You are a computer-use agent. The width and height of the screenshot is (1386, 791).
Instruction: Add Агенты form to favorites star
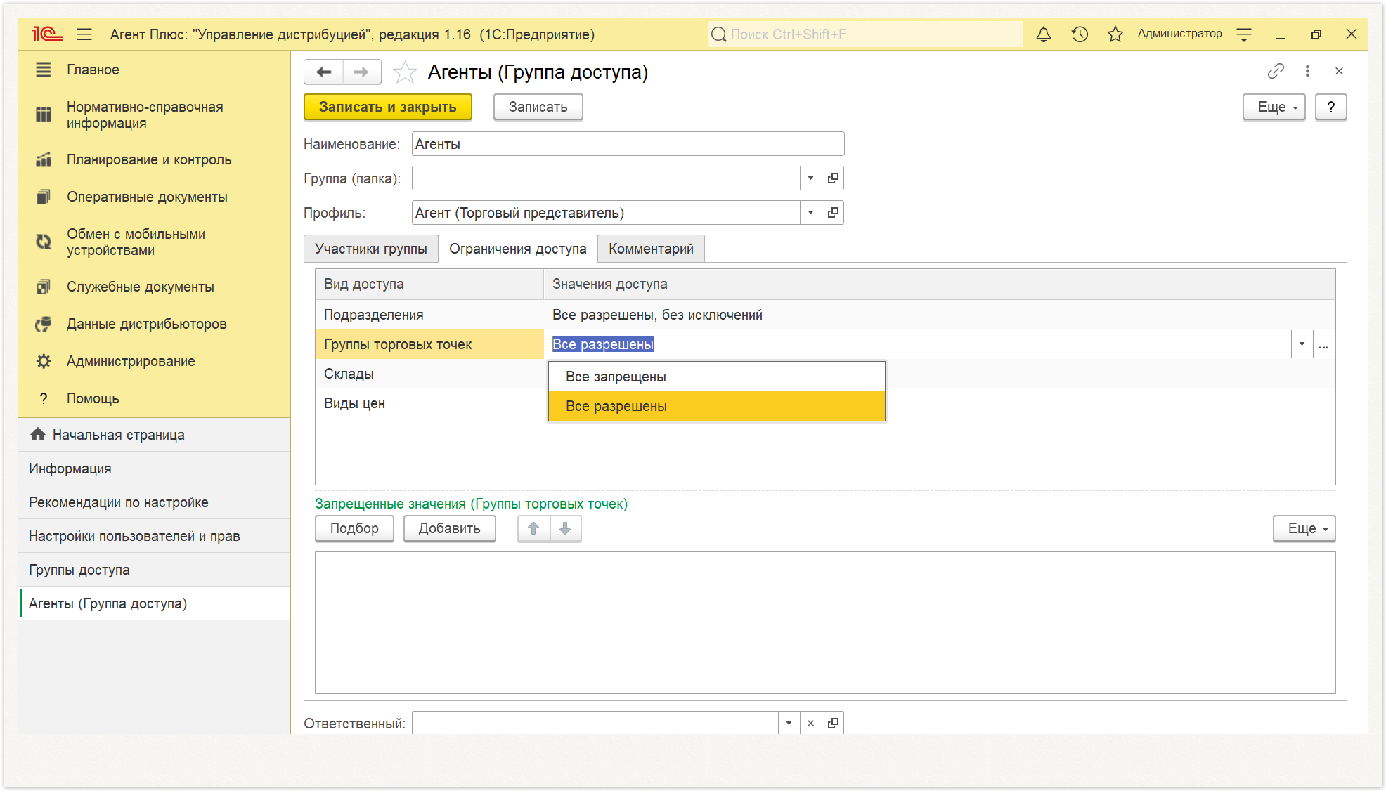click(405, 72)
